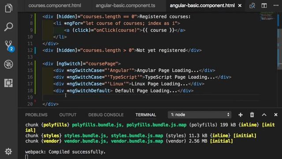Maximize the panel with the up chevron
This screenshot has height=159, width=282.
pos(264,115)
